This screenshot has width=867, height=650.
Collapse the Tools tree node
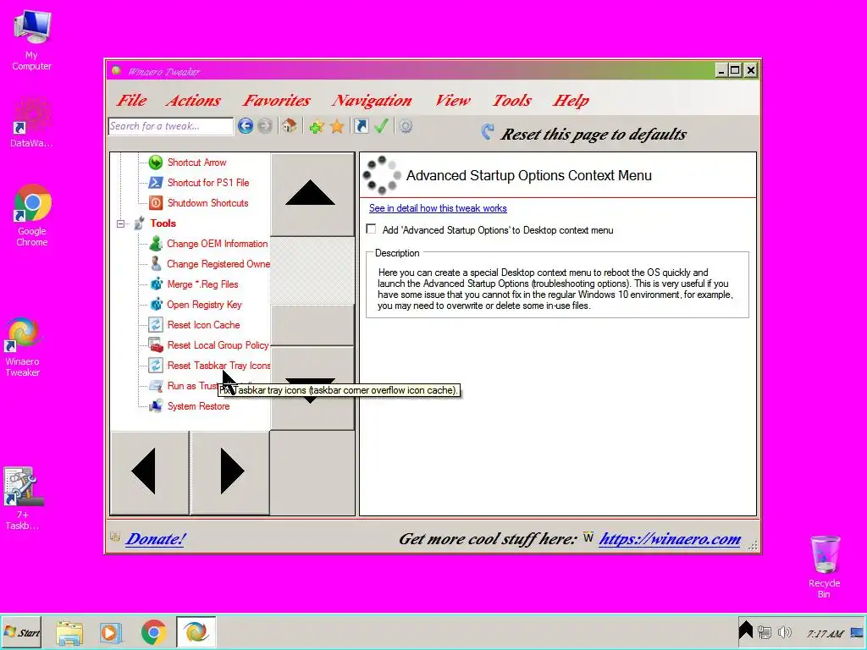point(120,223)
